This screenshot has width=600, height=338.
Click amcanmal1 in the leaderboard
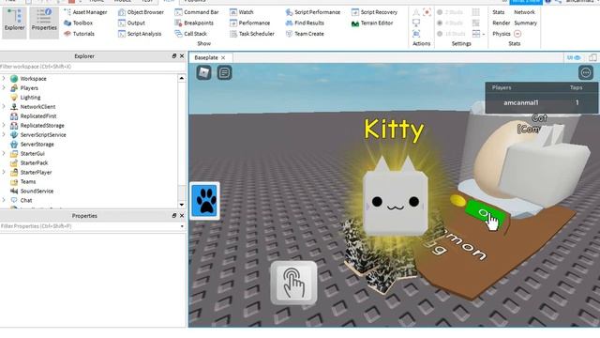pos(521,102)
